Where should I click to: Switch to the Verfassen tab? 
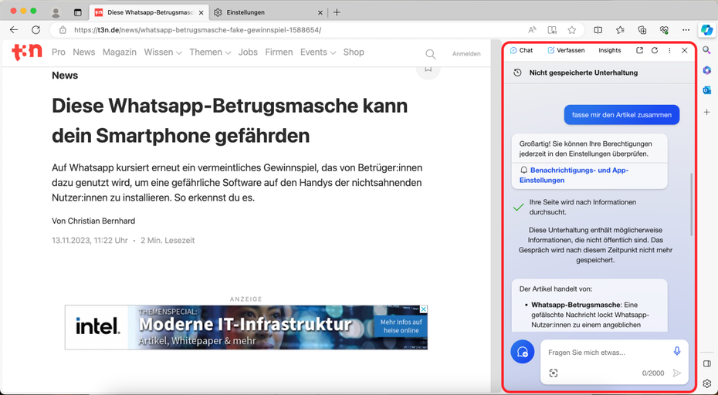point(566,50)
